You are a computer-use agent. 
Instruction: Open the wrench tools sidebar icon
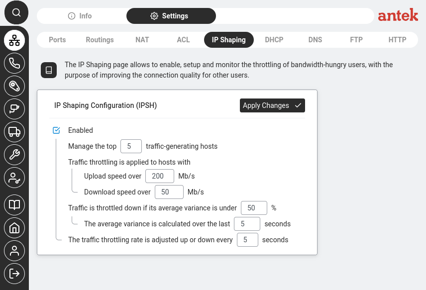14,155
